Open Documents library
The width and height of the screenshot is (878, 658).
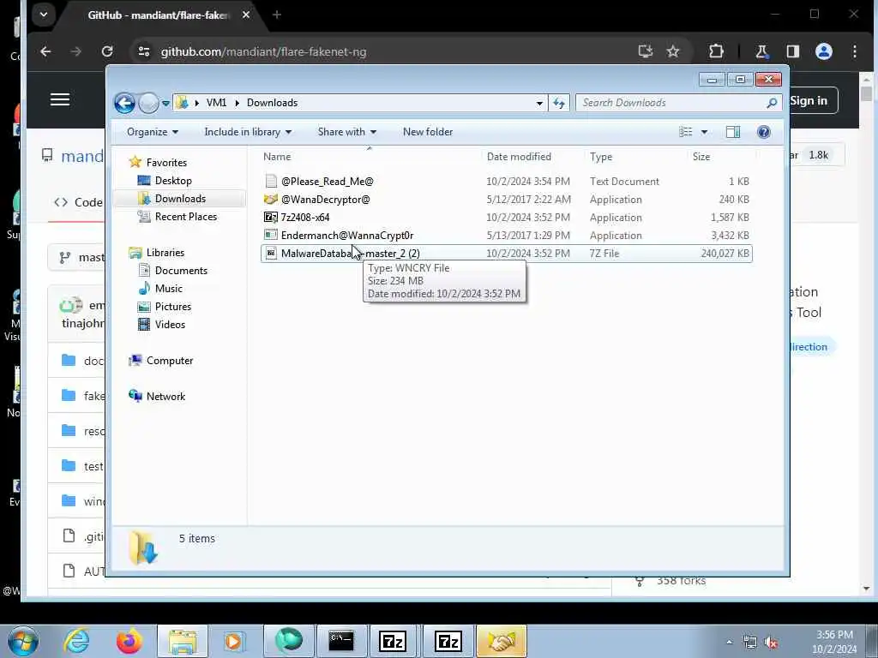point(181,270)
